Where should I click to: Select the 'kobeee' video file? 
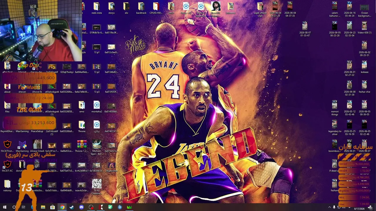pos(365,67)
